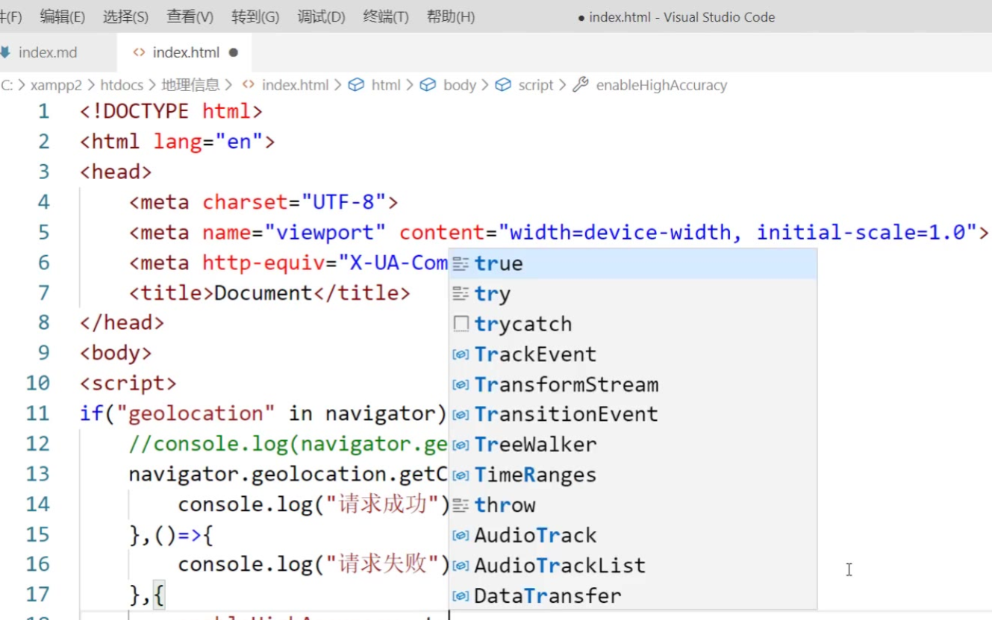Open the 终端(T) menu
The width and height of the screenshot is (992, 620).
385,16
